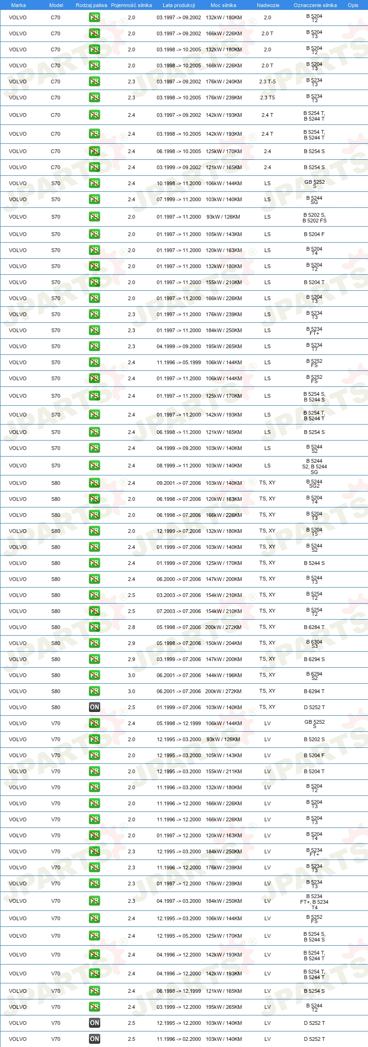Select the '09.2001 -> 07.2006' production years cell
Screen dimensions: 368x1047
click(x=179, y=483)
